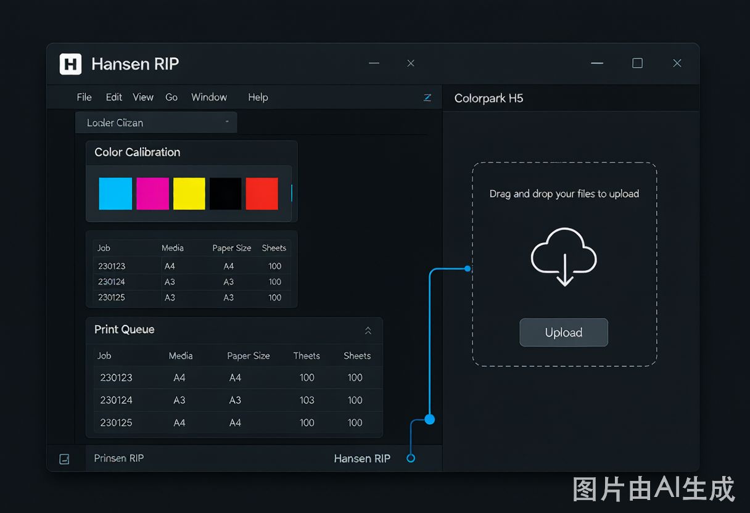Open the Edit menu

113,97
